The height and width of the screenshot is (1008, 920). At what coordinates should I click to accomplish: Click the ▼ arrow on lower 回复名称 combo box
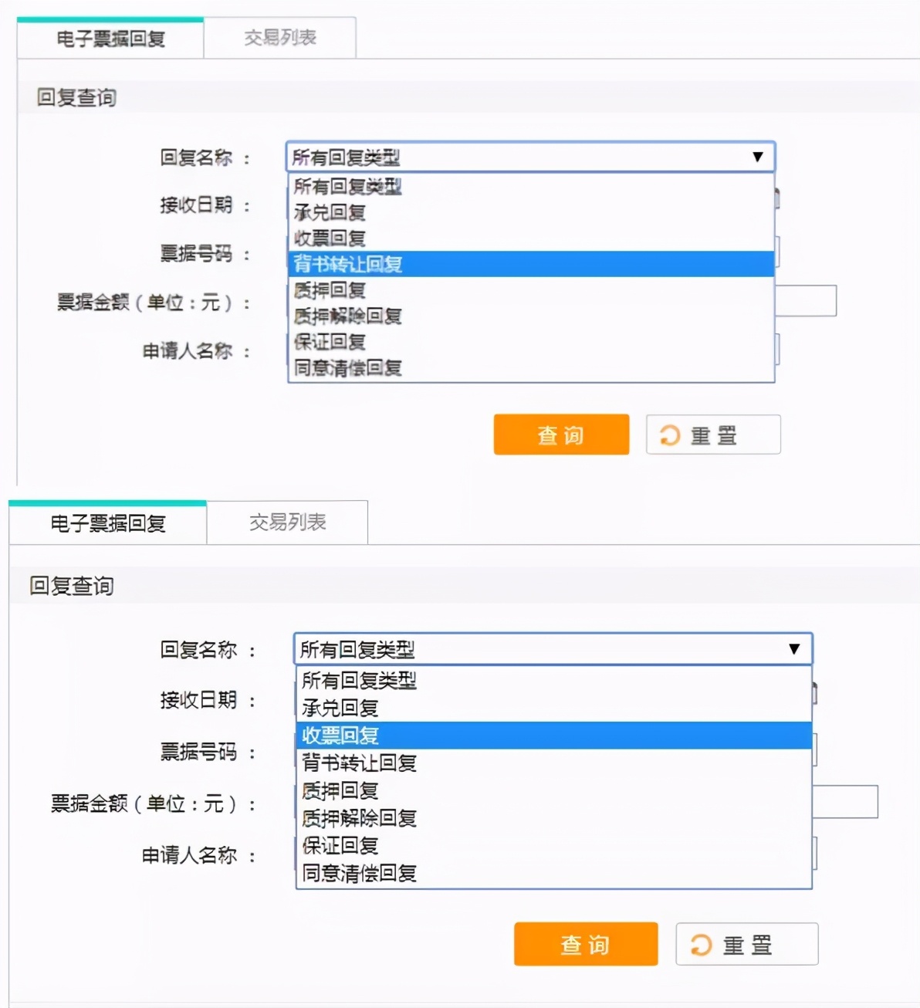click(793, 649)
